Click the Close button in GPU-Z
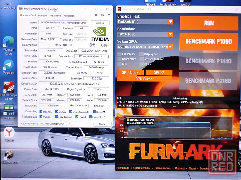Image resolution: width=241 pixels, height=180 pixels. 102,124
